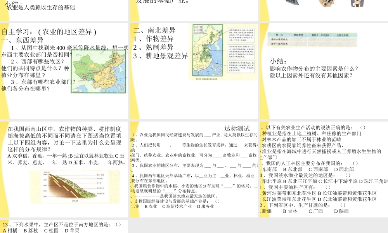Click the question 我国主要油料产区有
Screen dimensions: 388x233
point(295,187)
